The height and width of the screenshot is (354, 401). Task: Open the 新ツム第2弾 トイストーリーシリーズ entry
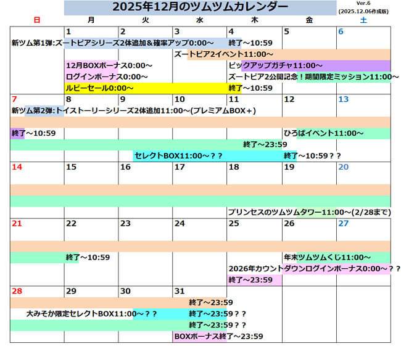tap(133, 111)
